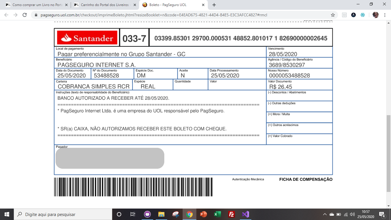Image resolution: width=391 pixels, height=220 pixels.
Task: Click document number 53488528
Action: [x=106, y=76]
